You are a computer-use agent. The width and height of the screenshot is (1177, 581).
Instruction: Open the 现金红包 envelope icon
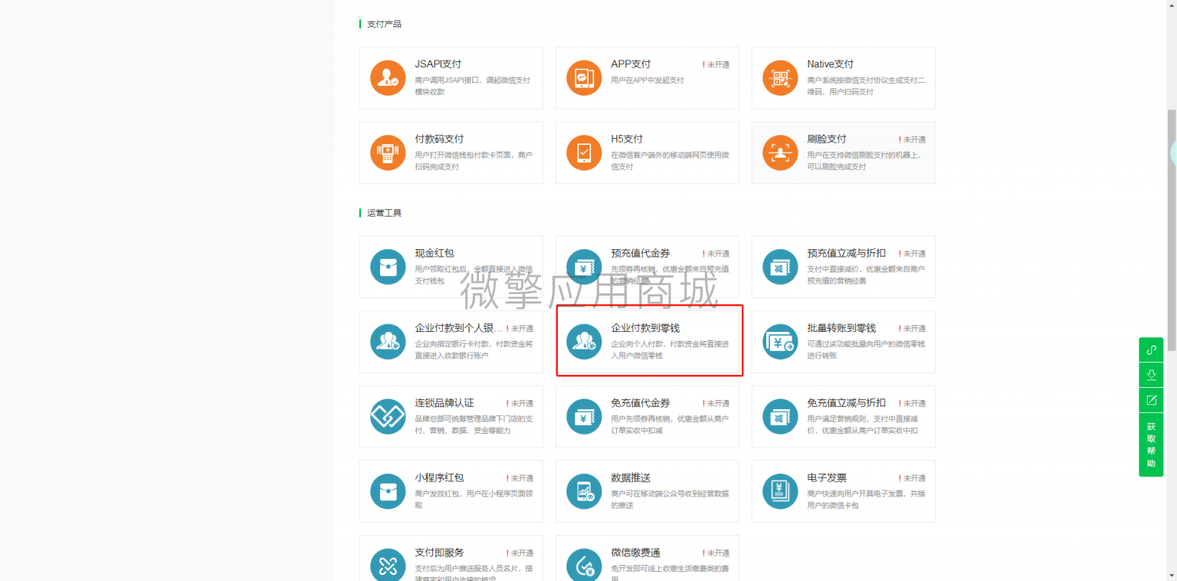(x=388, y=267)
